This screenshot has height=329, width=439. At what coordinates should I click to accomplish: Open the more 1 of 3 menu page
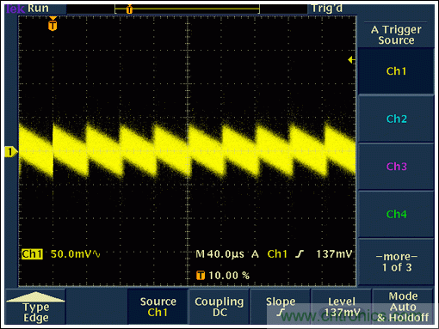click(x=396, y=262)
